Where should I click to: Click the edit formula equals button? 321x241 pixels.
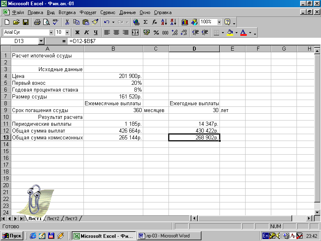[x=64, y=41]
